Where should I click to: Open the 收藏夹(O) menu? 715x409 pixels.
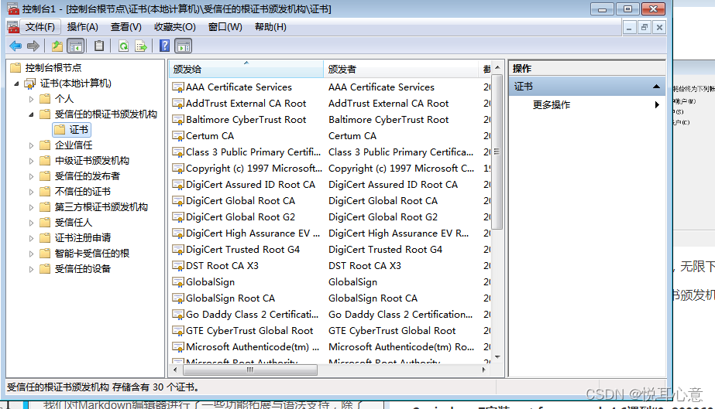(x=174, y=27)
